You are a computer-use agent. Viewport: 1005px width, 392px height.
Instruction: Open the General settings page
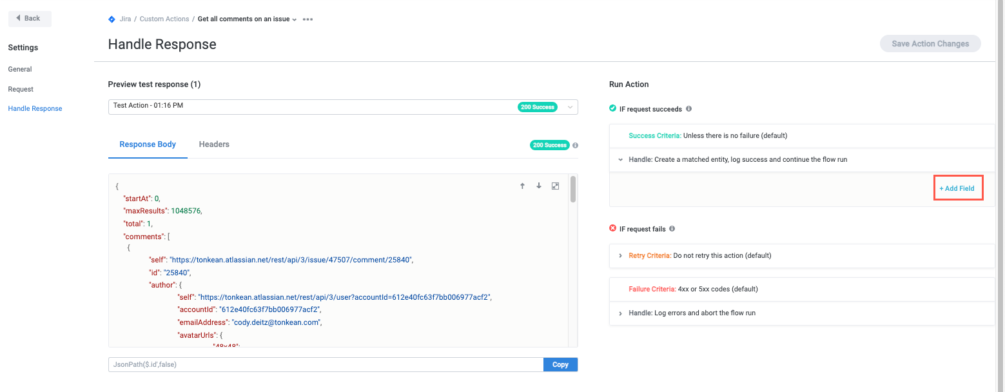20,69
